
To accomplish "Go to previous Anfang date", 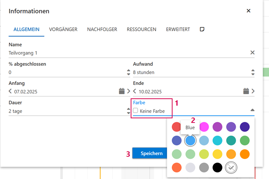I will [10, 91].
